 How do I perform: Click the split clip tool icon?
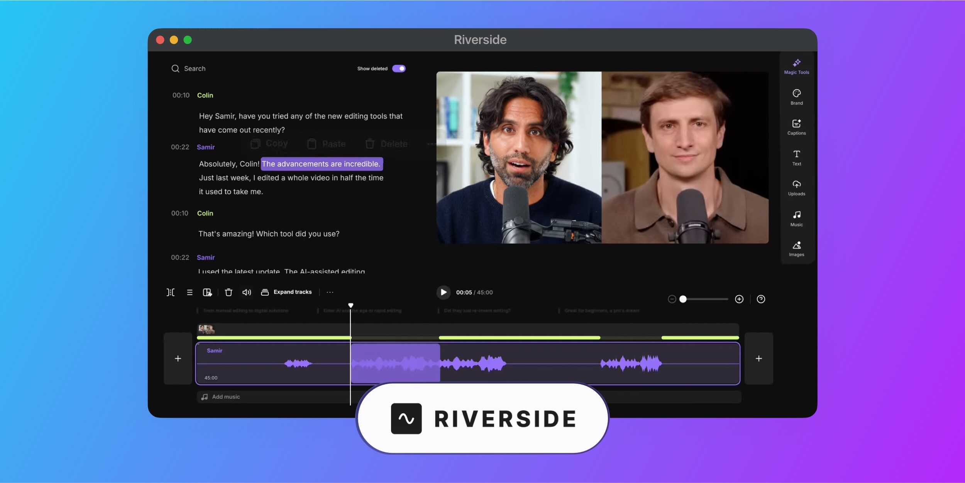click(170, 292)
